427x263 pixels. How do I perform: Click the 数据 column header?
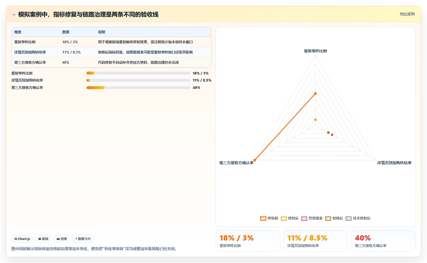[x=66, y=32]
